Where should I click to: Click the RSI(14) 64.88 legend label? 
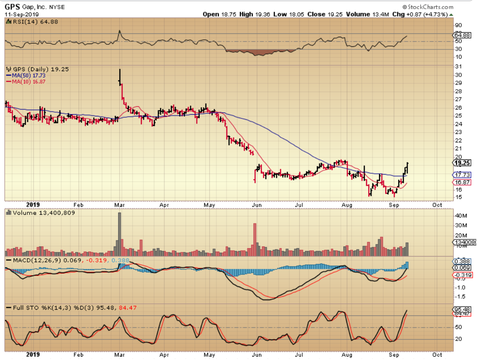(x=35, y=22)
